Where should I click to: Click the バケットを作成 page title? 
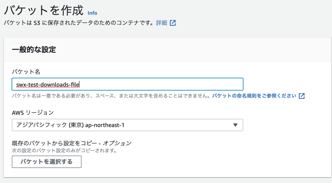tap(43, 10)
